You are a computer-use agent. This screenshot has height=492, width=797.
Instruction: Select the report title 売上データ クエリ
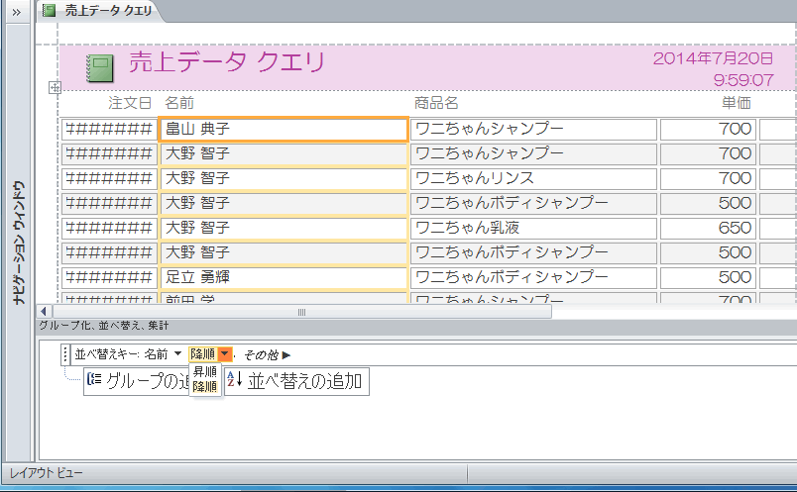pyautogui.click(x=227, y=62)
